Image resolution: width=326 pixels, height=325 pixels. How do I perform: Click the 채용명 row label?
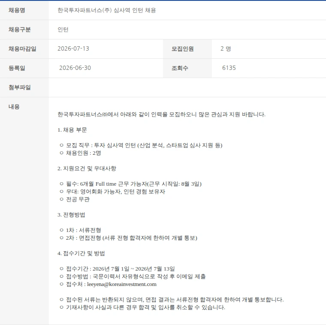point(17,10)
